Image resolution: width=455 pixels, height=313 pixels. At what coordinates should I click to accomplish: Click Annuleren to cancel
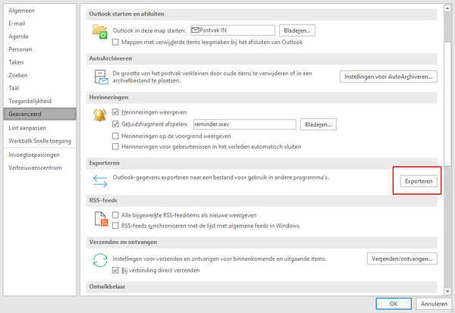(434, 304)
